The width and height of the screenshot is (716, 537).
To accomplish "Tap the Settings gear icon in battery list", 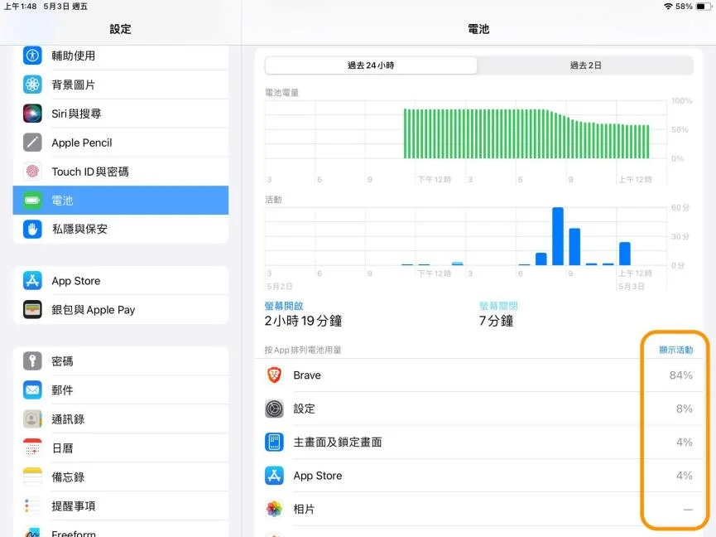I will [274, 409].
